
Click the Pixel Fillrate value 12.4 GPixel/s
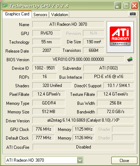coord(49,94)
